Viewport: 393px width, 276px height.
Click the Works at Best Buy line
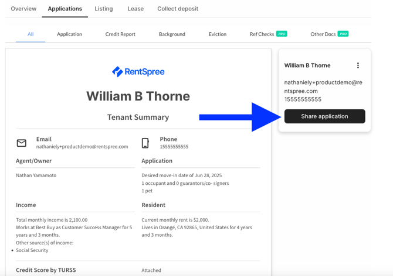[74, 231]
